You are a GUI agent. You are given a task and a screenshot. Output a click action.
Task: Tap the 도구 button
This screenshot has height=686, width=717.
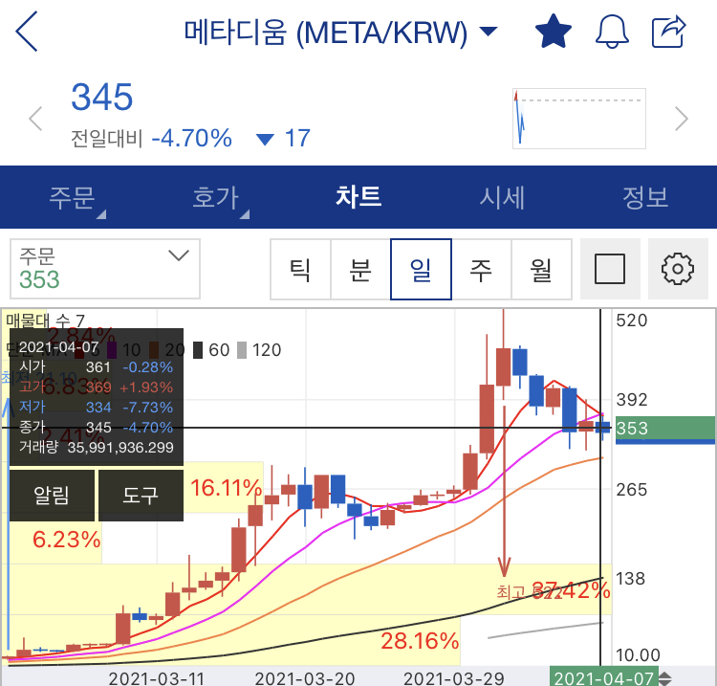pyautogui.click(x=141, y=496)
